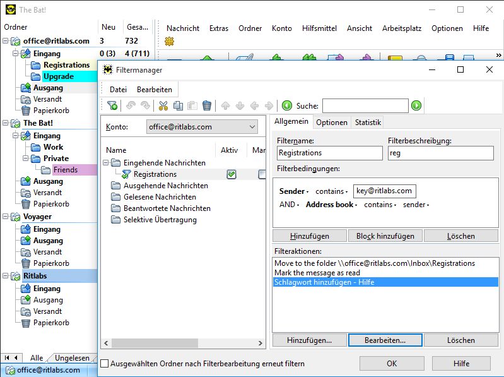Uncheck the Aktiv checkbox for Registrations
Image resolution: width=504 pixels, height=377 pixels.
(231, 174)
